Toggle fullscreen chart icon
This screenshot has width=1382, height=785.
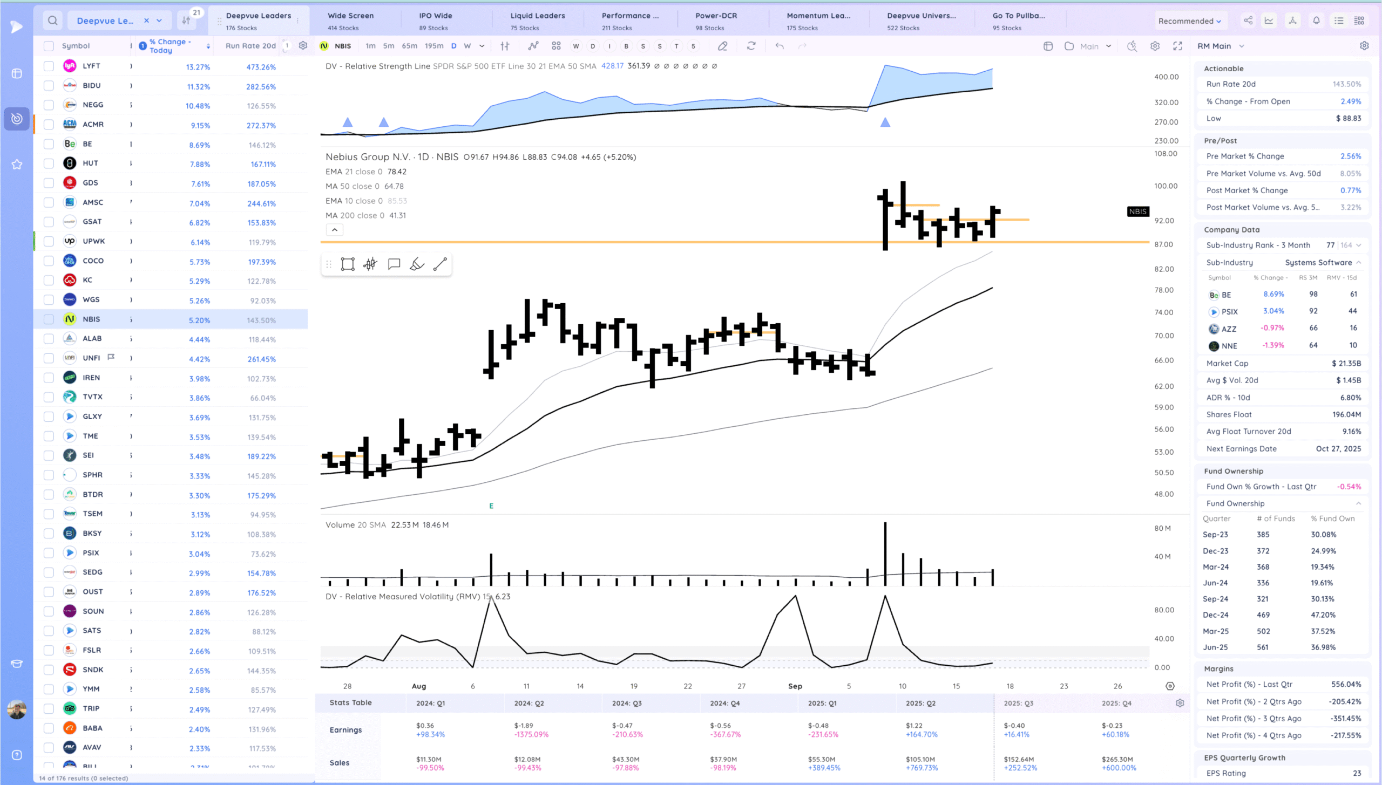click(x=1177, y=46)
